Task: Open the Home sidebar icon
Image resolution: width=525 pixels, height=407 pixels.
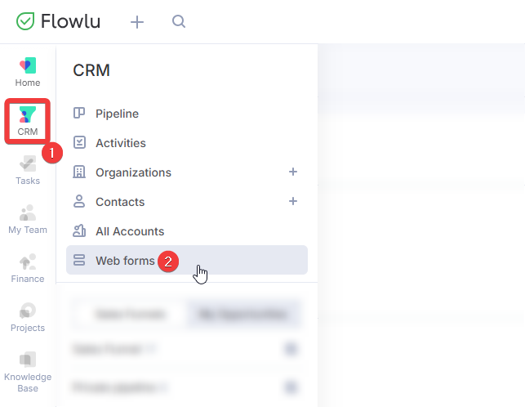Action: [x=28, y=72]
